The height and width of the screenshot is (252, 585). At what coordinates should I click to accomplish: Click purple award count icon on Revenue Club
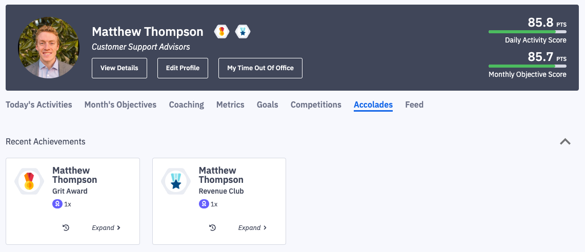pos(204,204)
